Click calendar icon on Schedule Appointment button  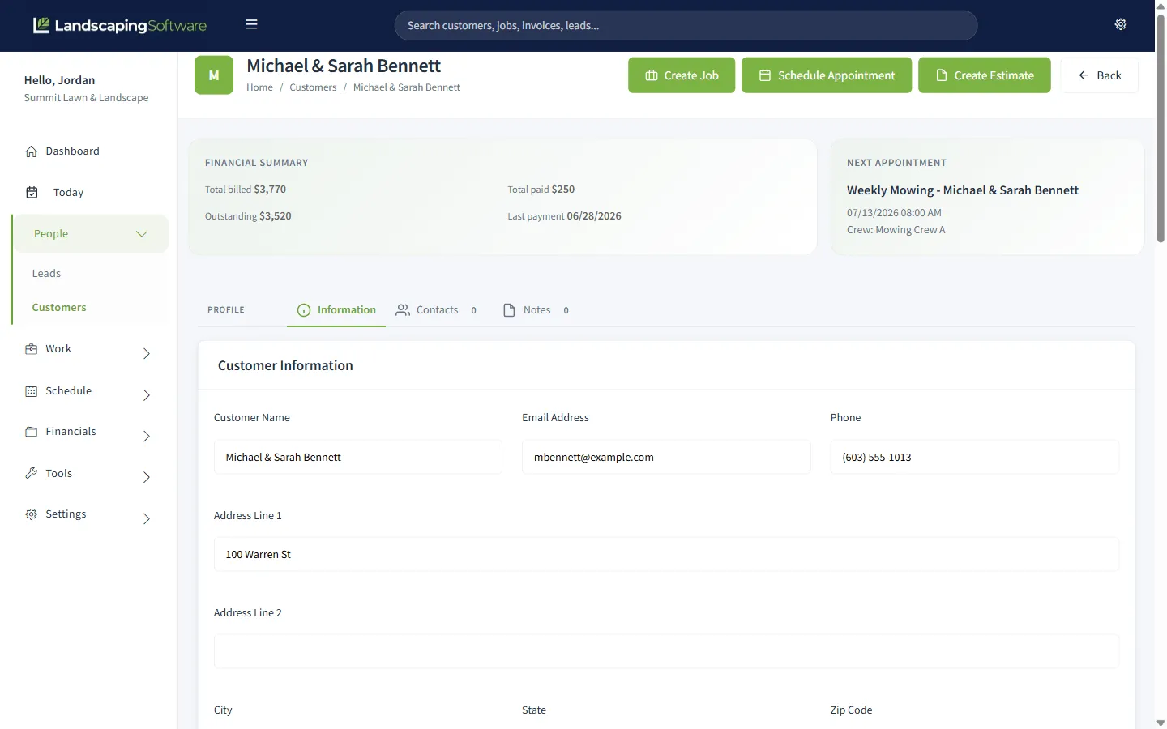(765, 75)
